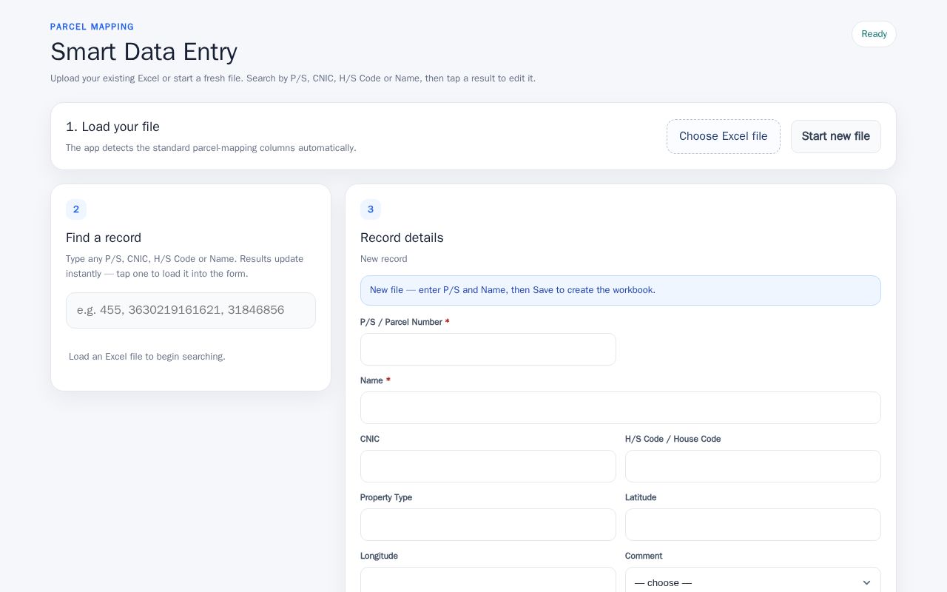This screenshot has height=592, width=947.
Task: Click the Choose Excel file button
Action: [x=724, y=136]
